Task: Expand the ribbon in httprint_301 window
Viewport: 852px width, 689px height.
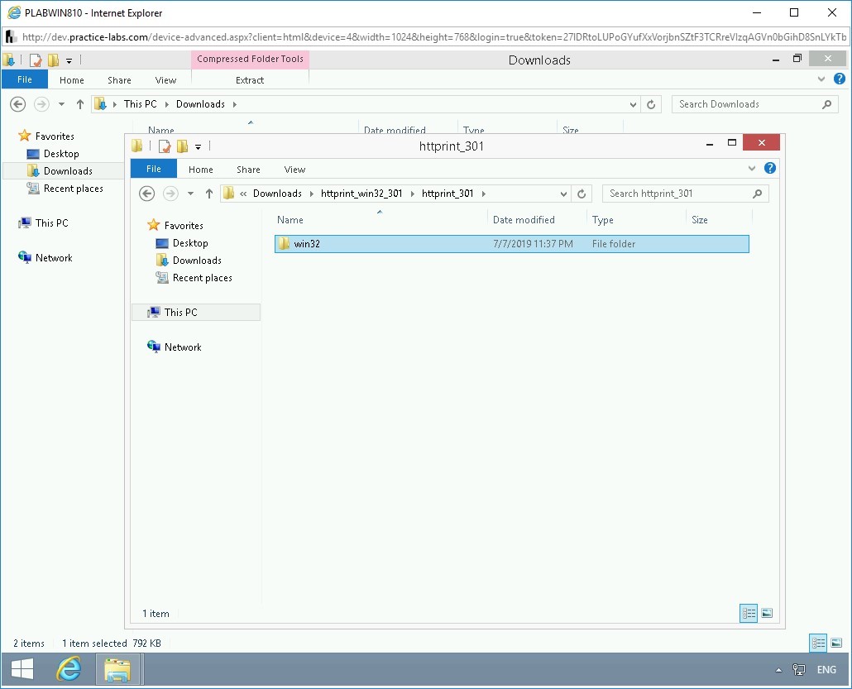Action: coord(752,169)
